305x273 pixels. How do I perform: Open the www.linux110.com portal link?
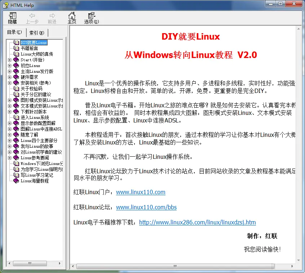click(141, 192)
